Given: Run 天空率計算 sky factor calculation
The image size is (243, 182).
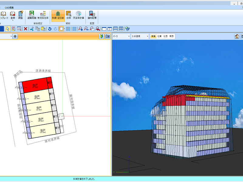Looking at the screenshot, I should click(78, 15).
